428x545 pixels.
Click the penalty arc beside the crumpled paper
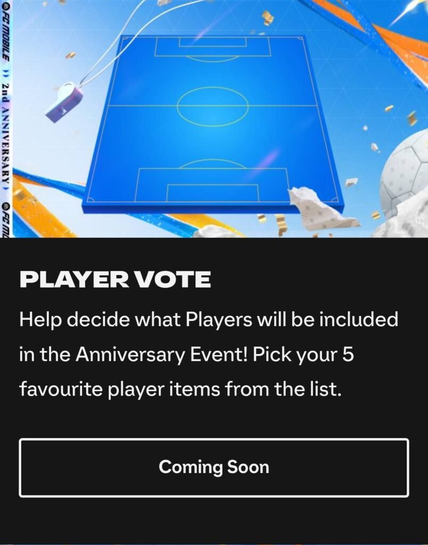[x=212, y=164]
